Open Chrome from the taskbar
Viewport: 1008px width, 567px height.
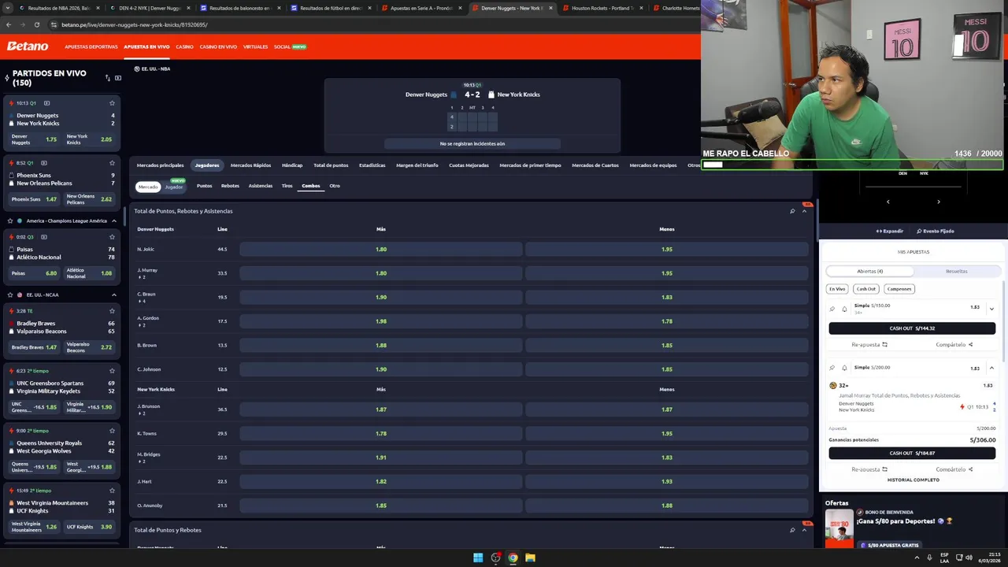coord(513,558)
